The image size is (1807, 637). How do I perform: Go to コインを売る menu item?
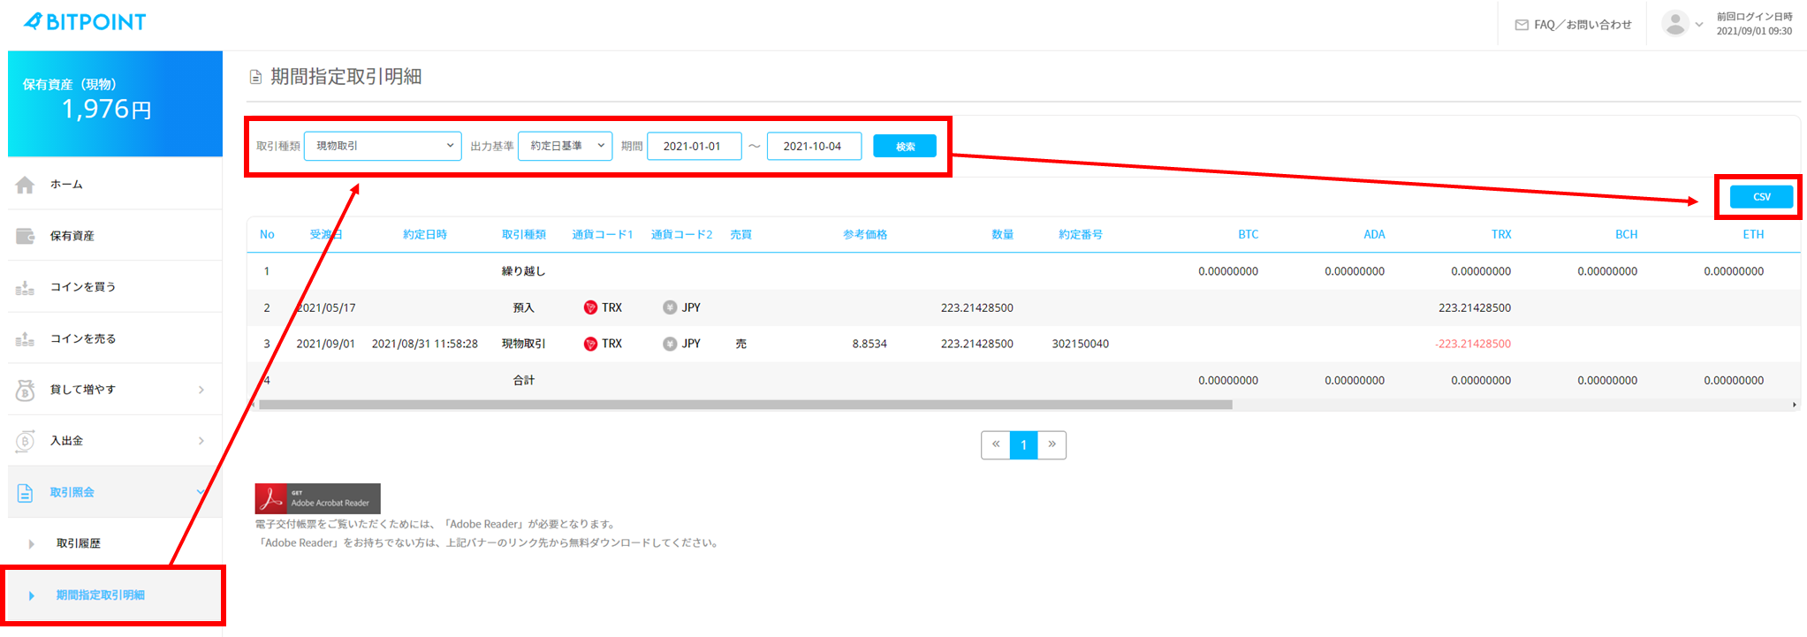83,338
